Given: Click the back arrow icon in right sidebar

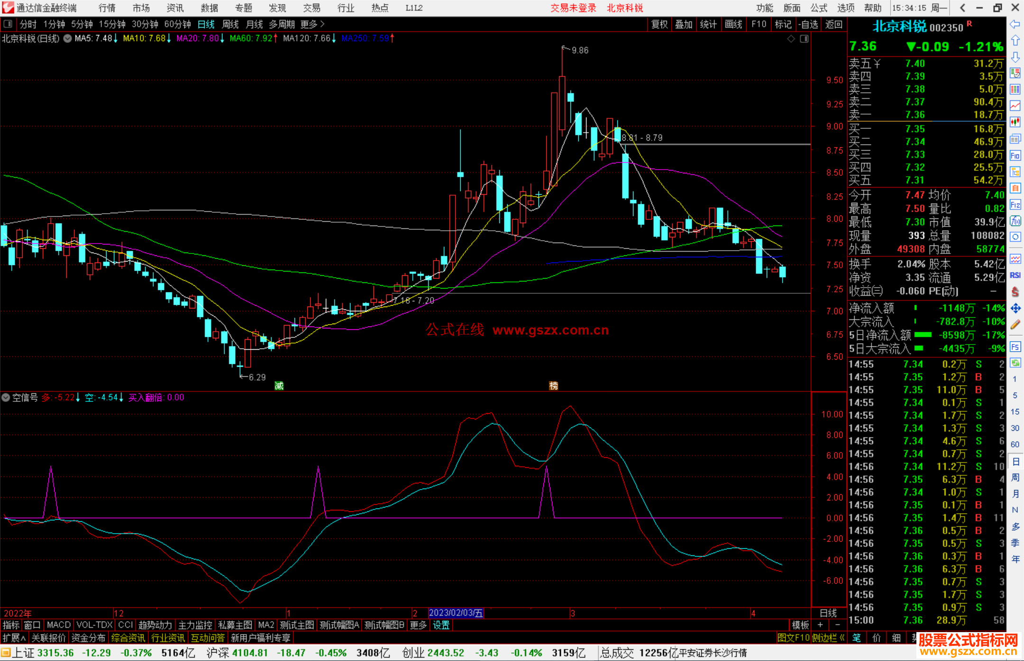Looking at the screenshot, I should pos(1015,24).
